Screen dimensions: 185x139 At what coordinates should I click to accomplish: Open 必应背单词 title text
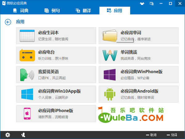point(131,33)
